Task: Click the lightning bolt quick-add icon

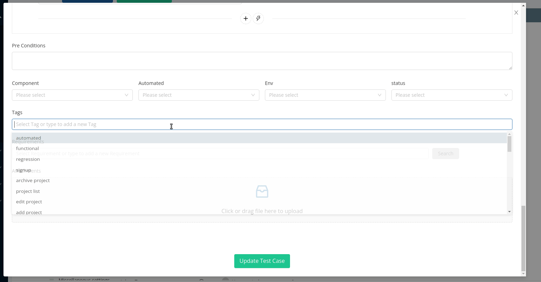Action: (258, 18)
